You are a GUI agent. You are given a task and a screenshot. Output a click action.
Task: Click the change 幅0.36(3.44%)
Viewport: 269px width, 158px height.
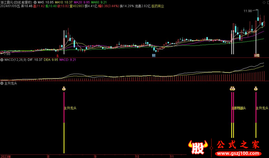[x=108, y=6]
